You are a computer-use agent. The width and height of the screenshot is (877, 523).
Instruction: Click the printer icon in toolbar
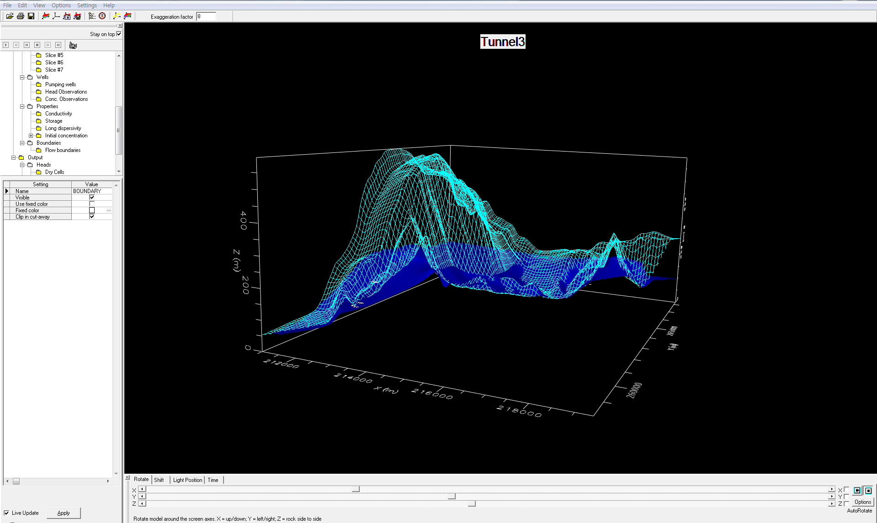21,16
